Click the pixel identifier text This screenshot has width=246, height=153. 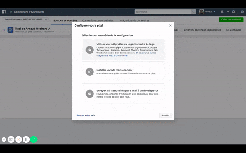(34, 31)
